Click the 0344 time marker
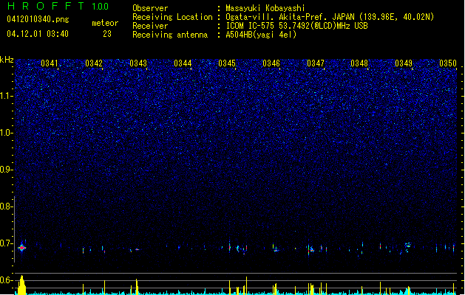This screenshot has width=465, height=295. tap(183, 63)
